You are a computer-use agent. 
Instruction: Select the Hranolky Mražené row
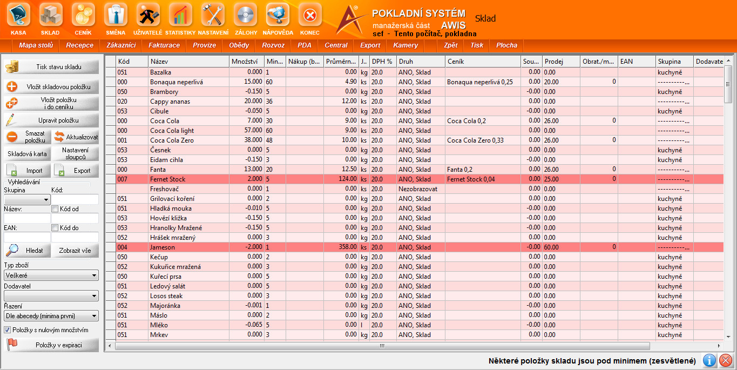(414, 228)
